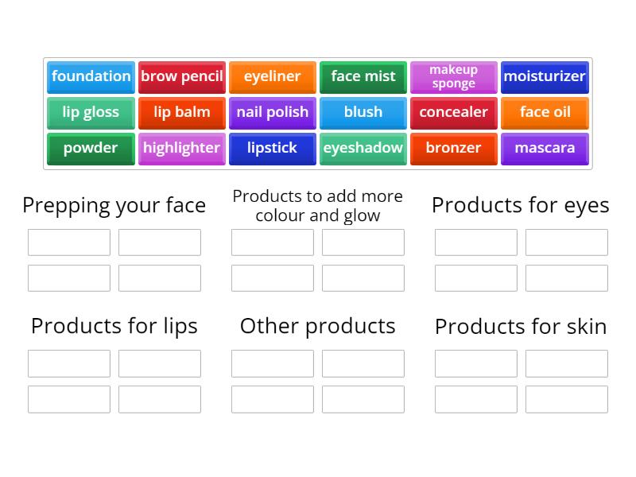636x477 pixels.
Task: Select the foundation tile
Action: 91,77
